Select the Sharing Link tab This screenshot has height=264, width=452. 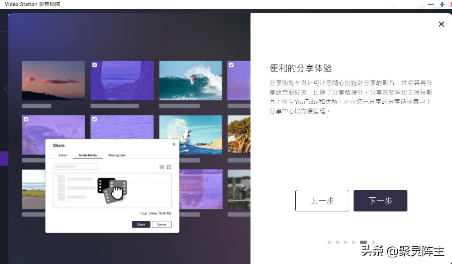click(x=117, y=155)
